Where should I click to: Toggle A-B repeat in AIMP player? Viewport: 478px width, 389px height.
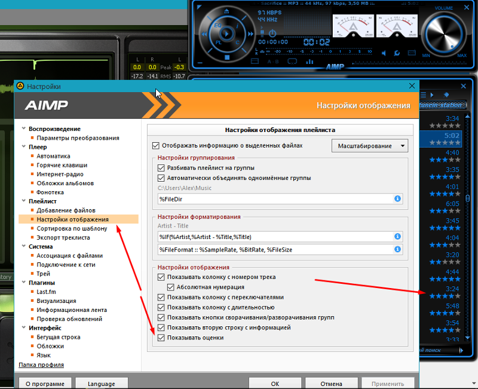tap(273, 62)
